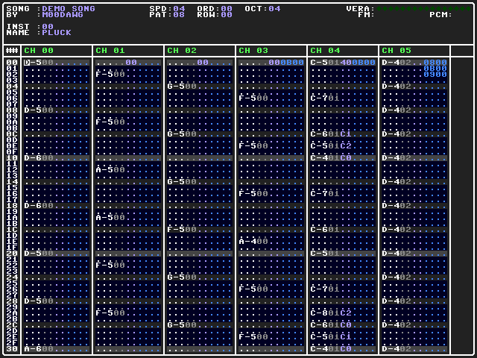Click the author name M00DAWG field

pos(63,15)
